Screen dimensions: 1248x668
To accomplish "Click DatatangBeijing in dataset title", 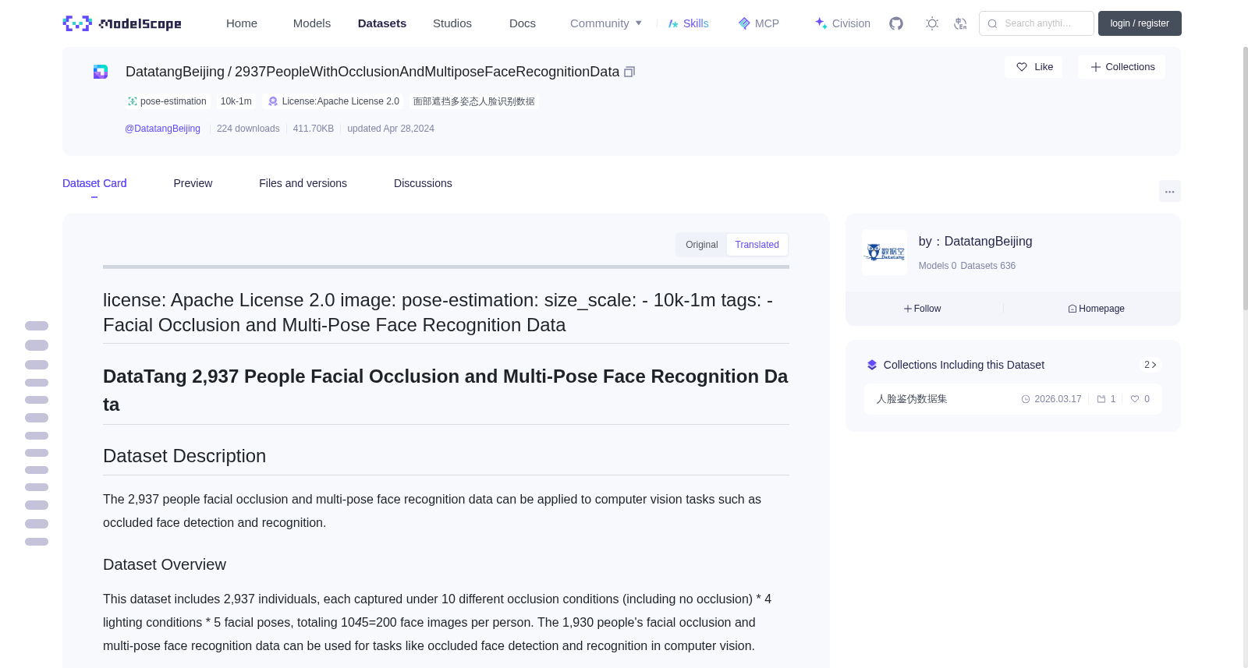I will tap(175, 72).
